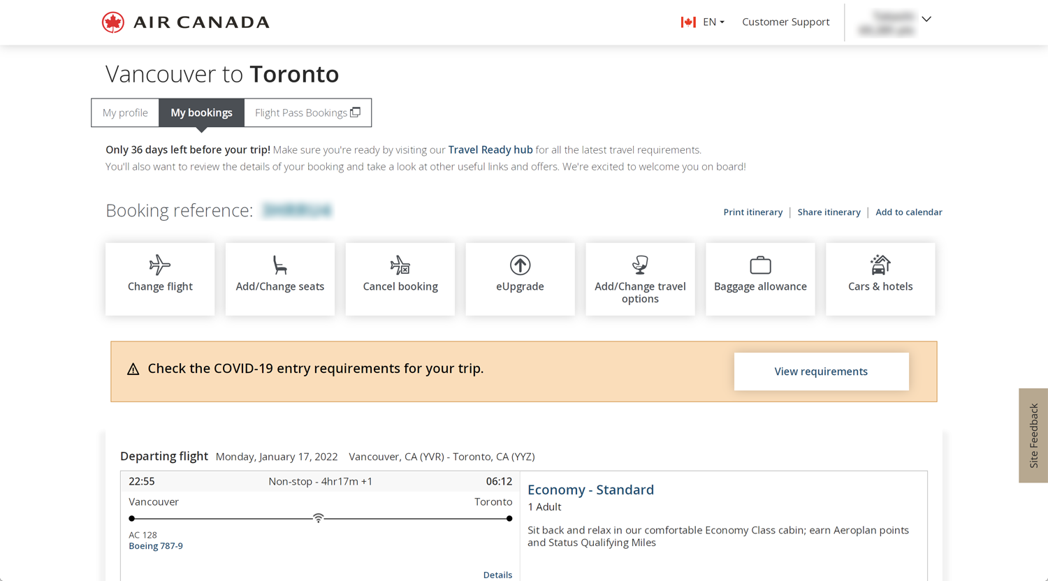The image size is (1048, 581).
Task: Click the Canadian flag icon in header
Action: [x=688, y=22]
